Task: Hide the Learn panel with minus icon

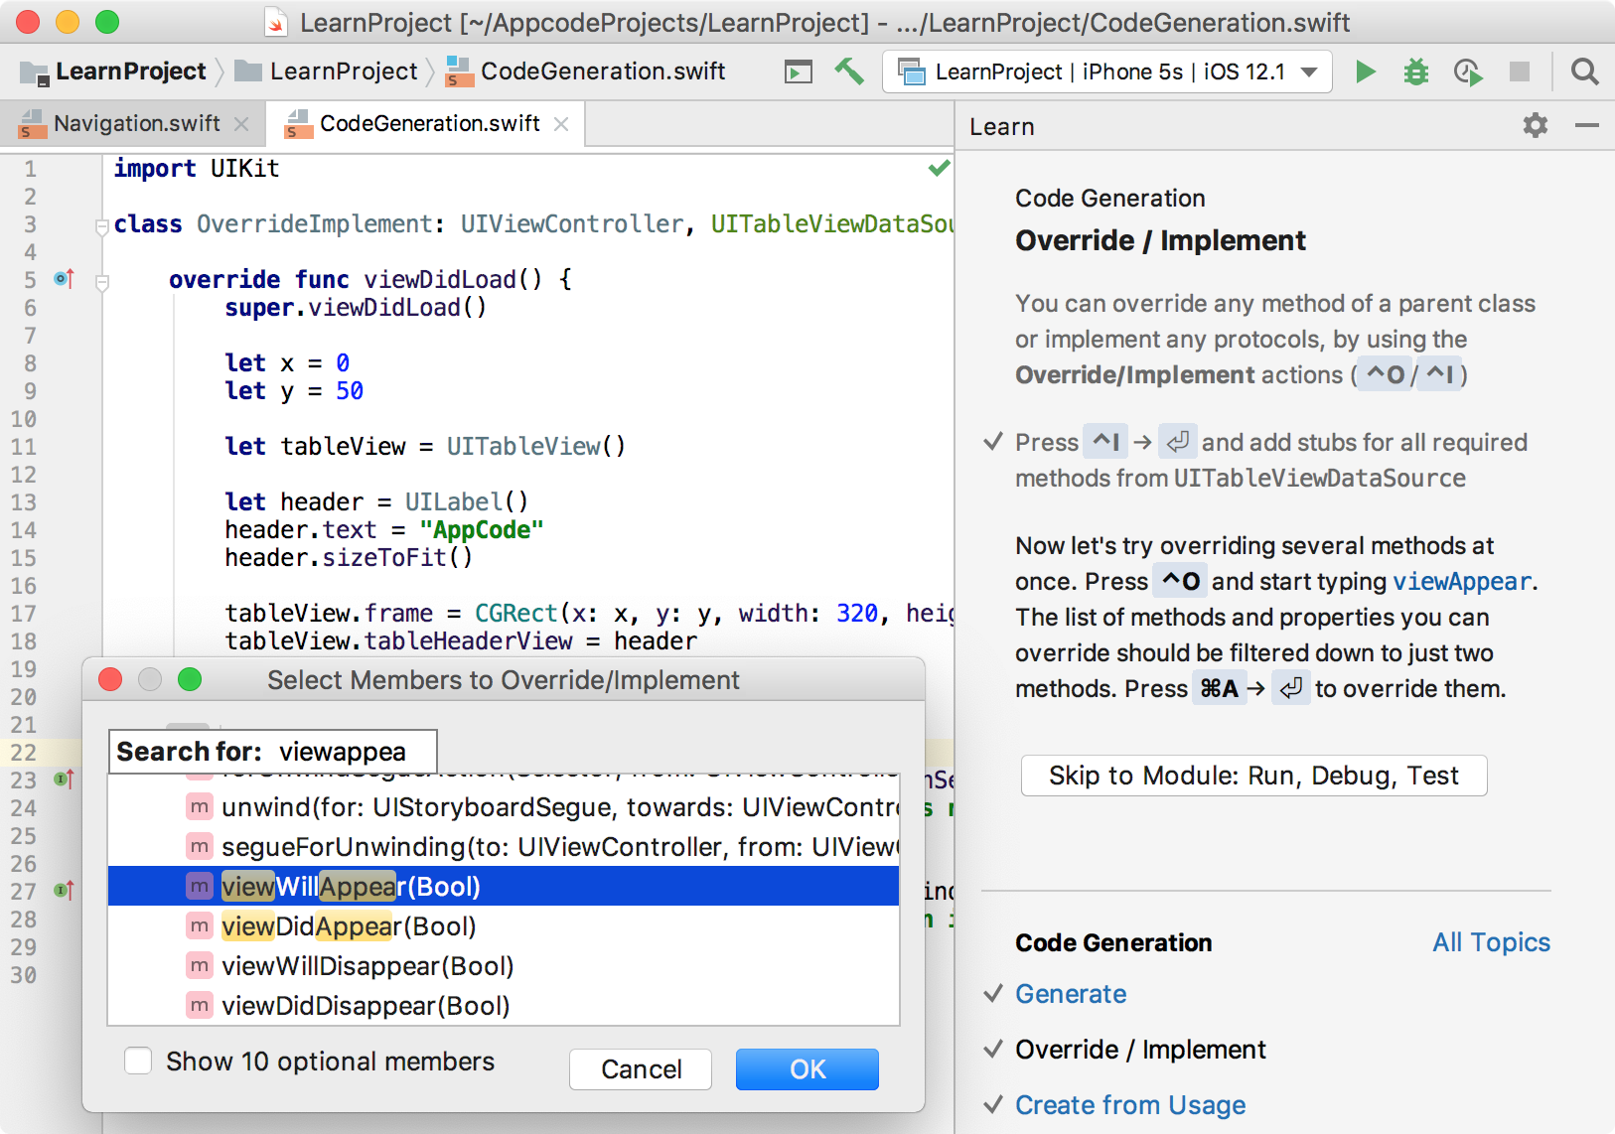Action: (1587, 125)
